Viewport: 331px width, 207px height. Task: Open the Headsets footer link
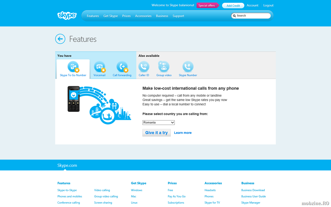(210, 190)
